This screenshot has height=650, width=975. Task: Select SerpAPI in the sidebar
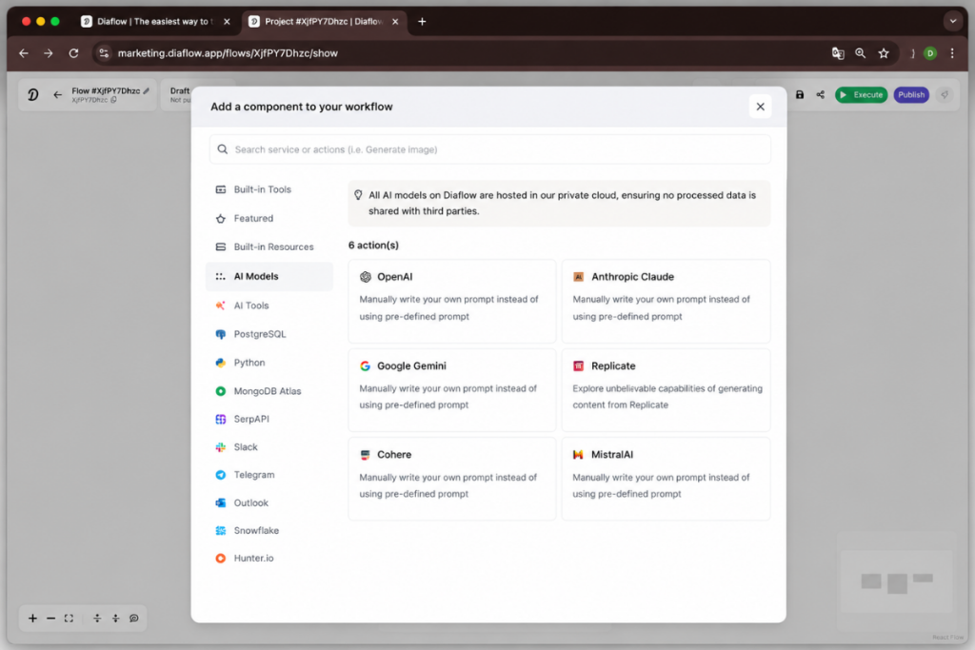pyautogui.click(x=269, y=419)
